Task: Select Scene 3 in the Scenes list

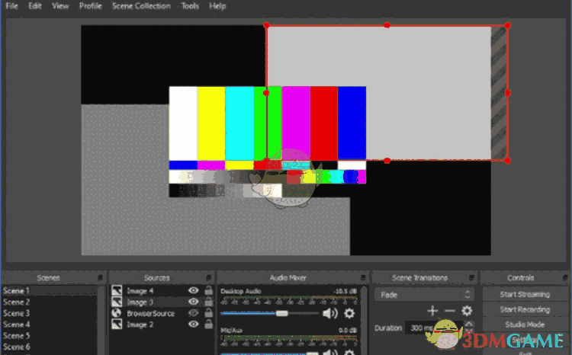Action: (x=50, y=313)
